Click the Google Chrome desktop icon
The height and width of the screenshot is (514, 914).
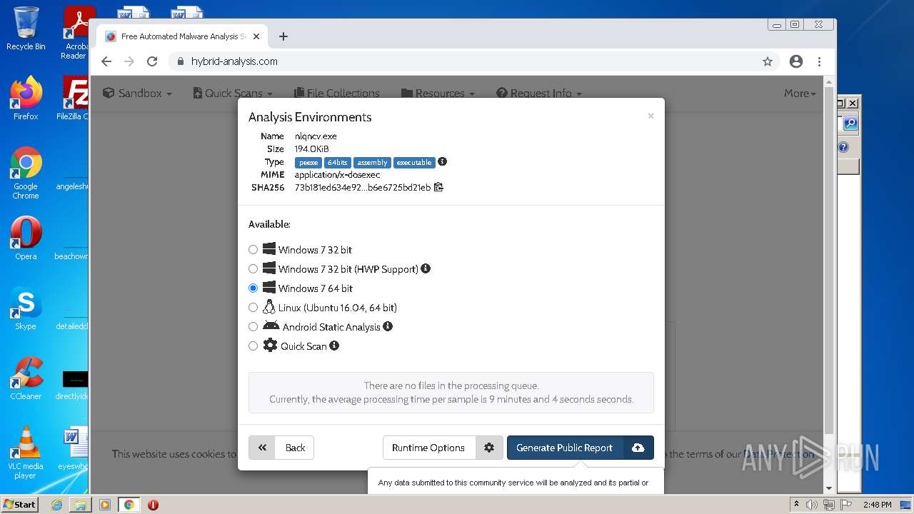coord(26,173)
